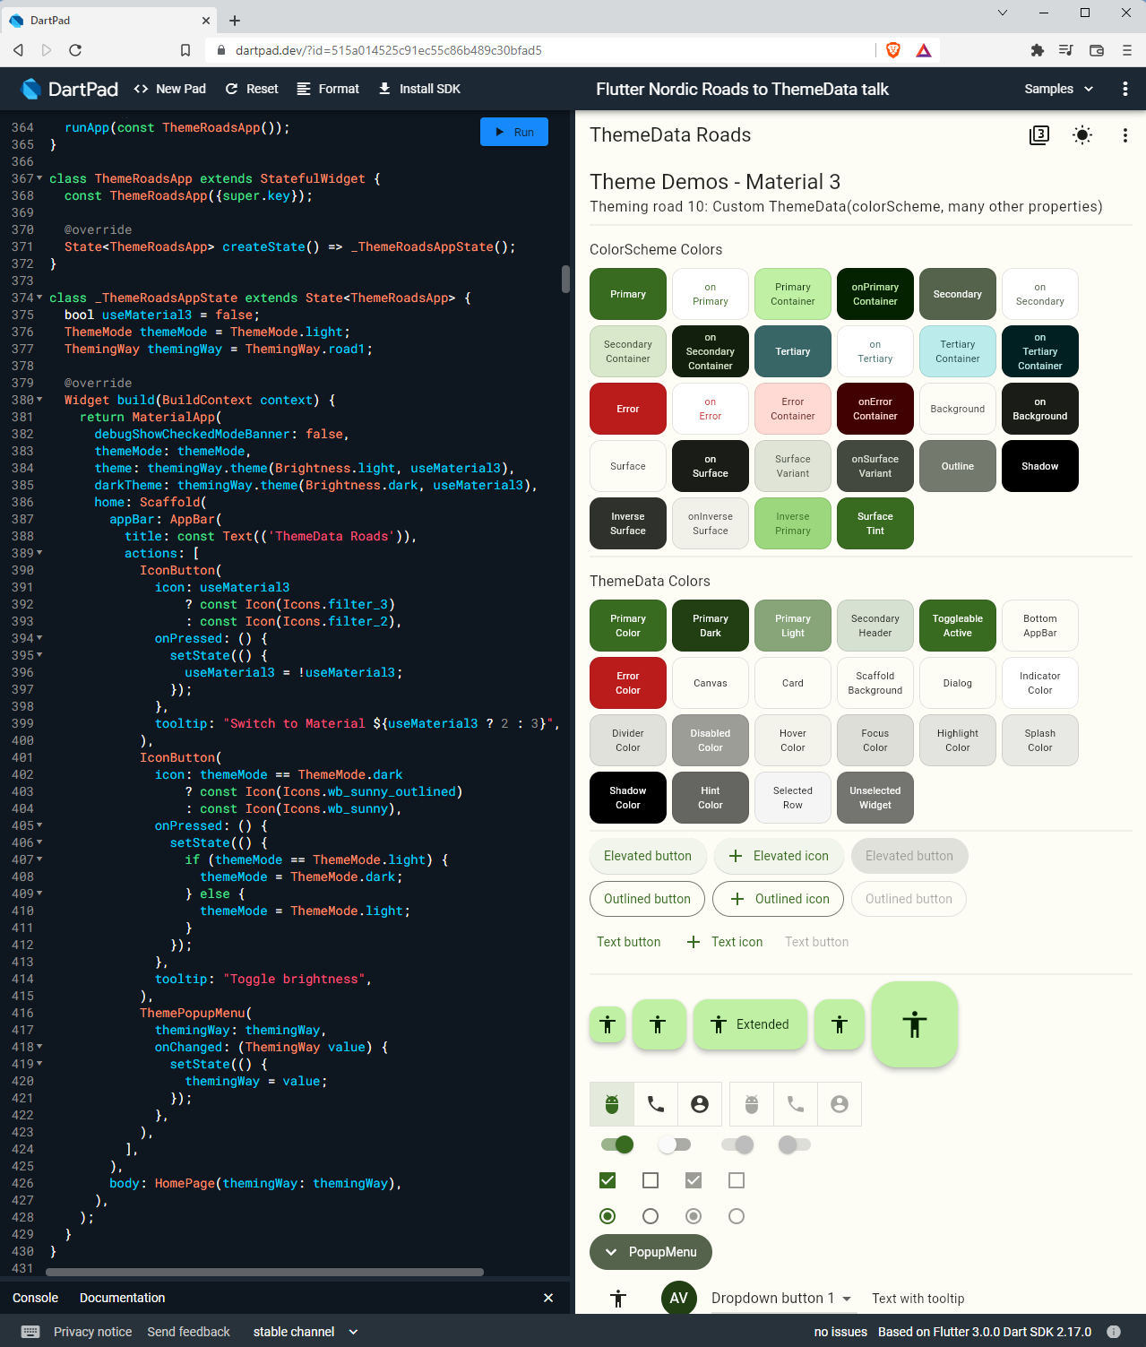Click the code editor horizontal scrollbar
Image resolution: width=1146 pixels, height=1347 pixels.
tap(264, 1272)
